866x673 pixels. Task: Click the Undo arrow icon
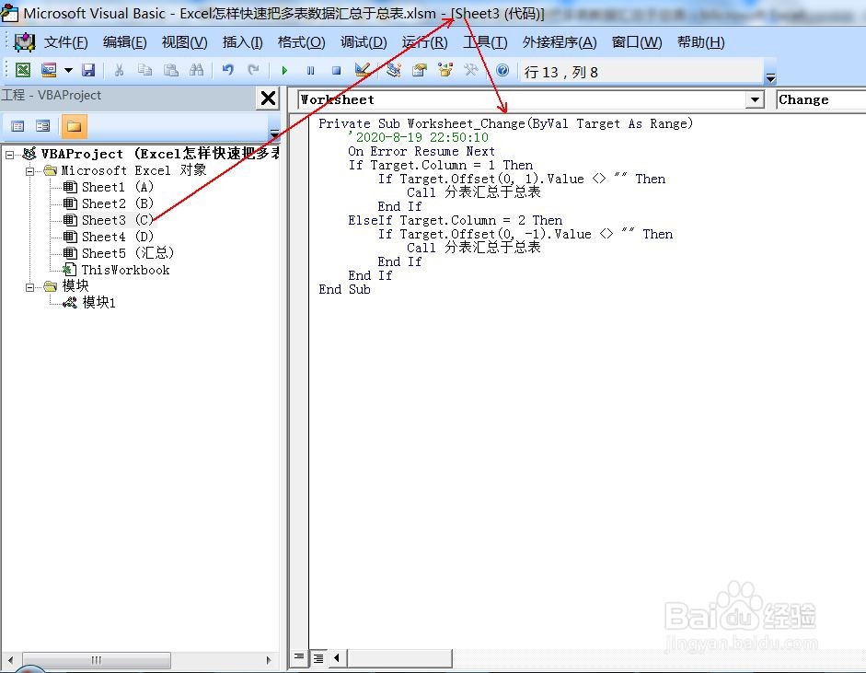[227, 70]
